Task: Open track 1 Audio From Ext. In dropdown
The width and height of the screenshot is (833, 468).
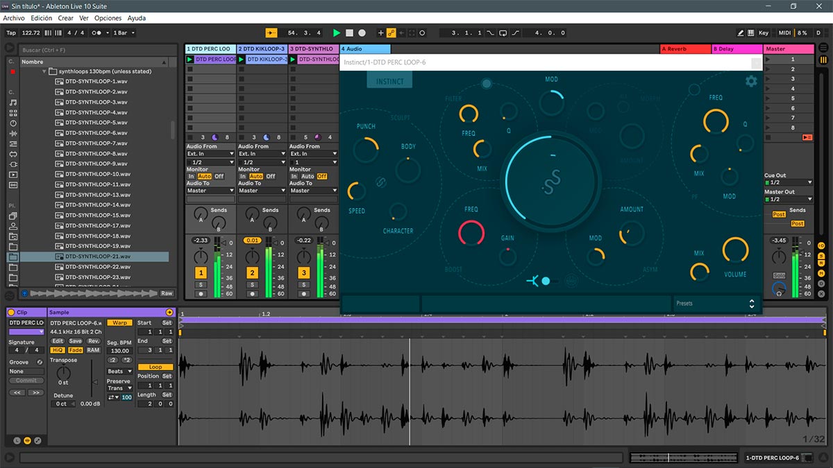Action: pyautogui.click(x=210, y=154)
